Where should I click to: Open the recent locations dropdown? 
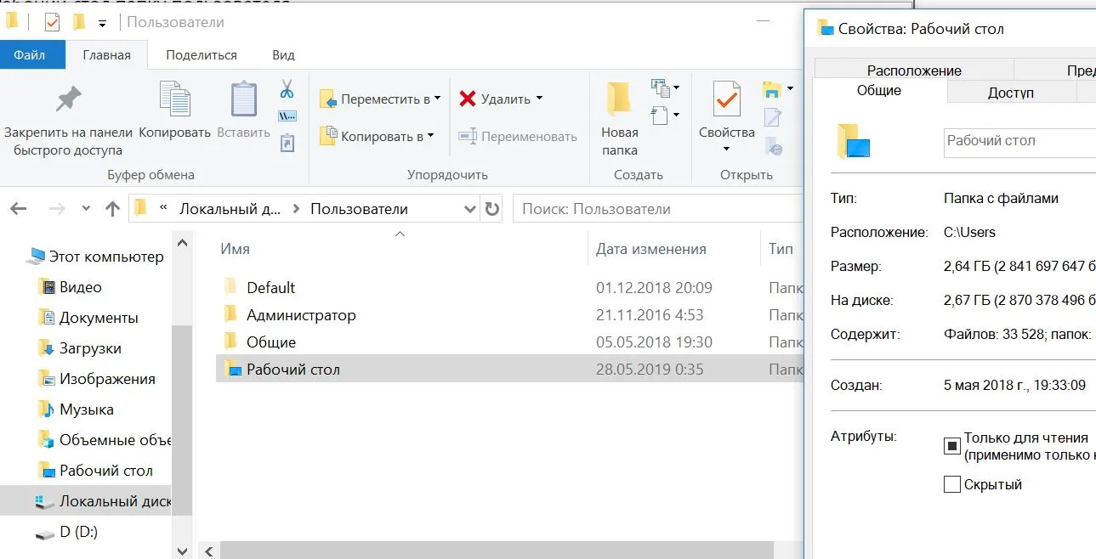coord(86,208)
